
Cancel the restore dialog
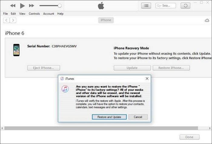(138, 117)
